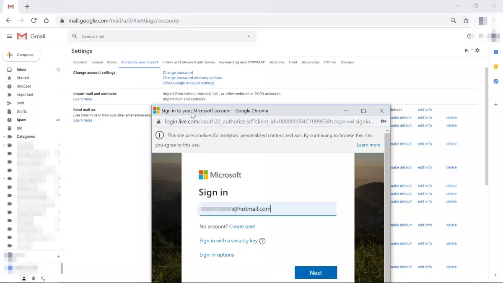Screen dimensions: 503x283
Task: Open Other Google Account settings link
Action: 189,83
